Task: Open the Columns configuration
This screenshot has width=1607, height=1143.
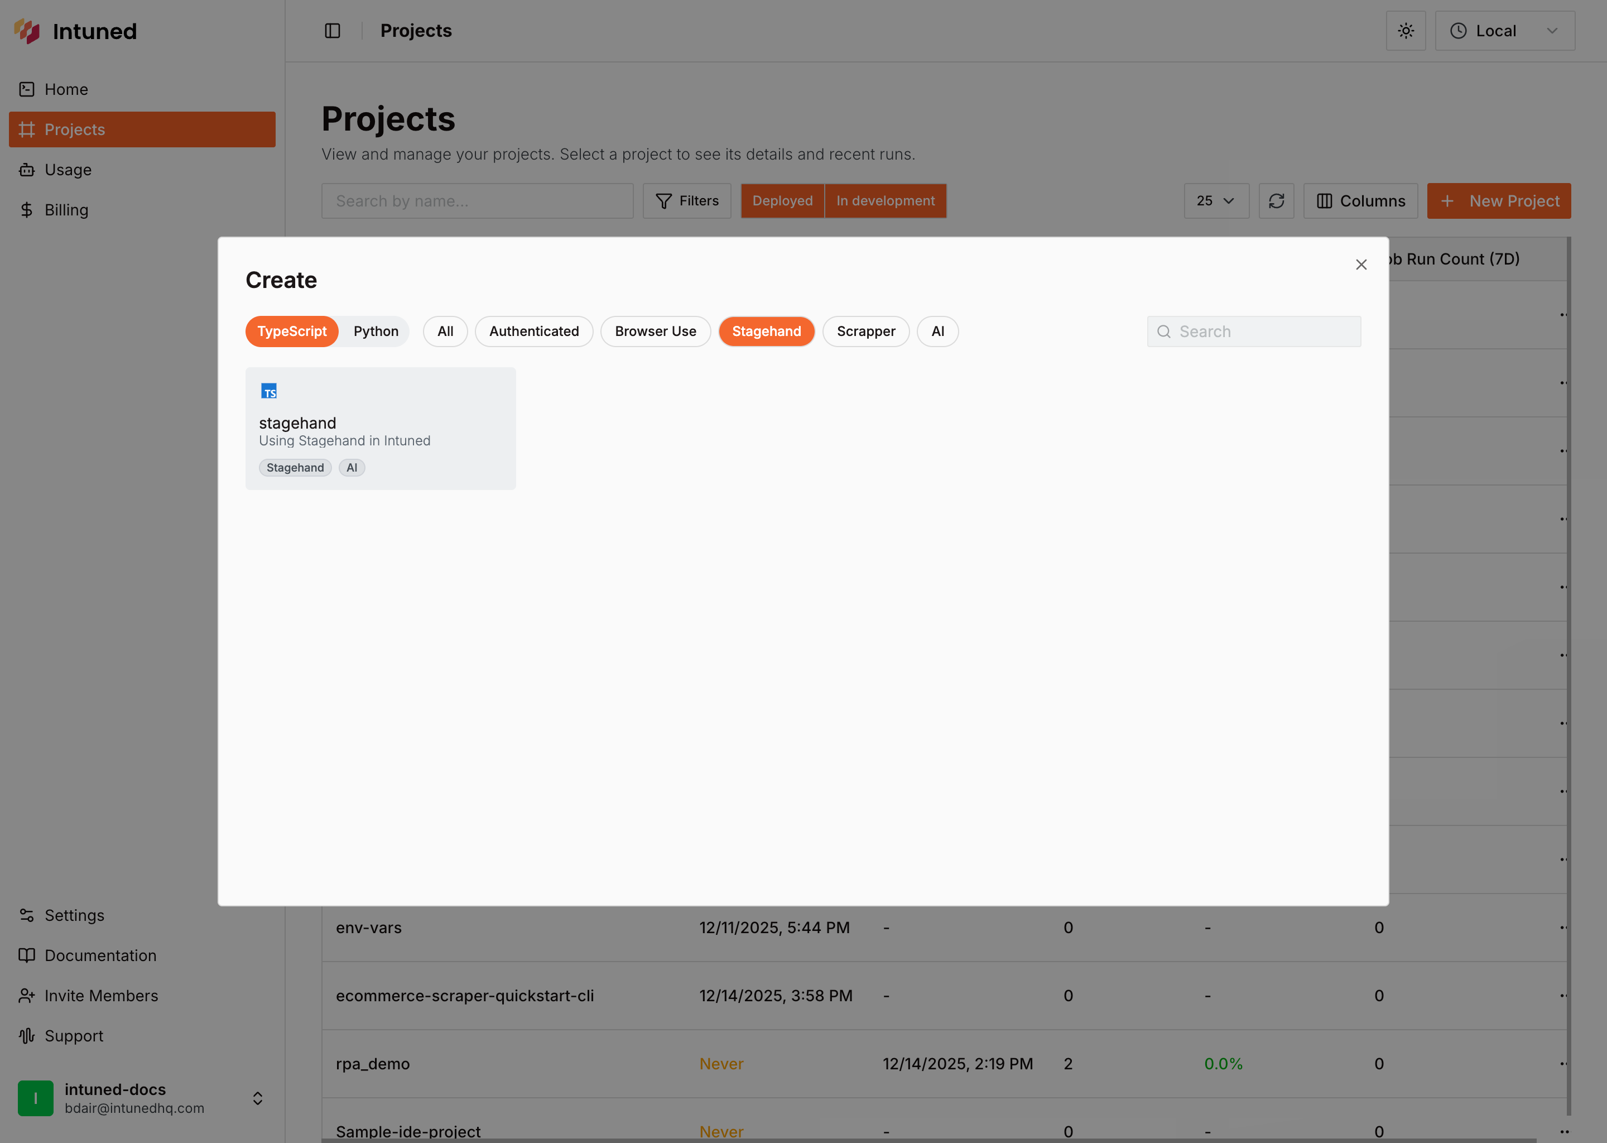Action: (1360, 200)
